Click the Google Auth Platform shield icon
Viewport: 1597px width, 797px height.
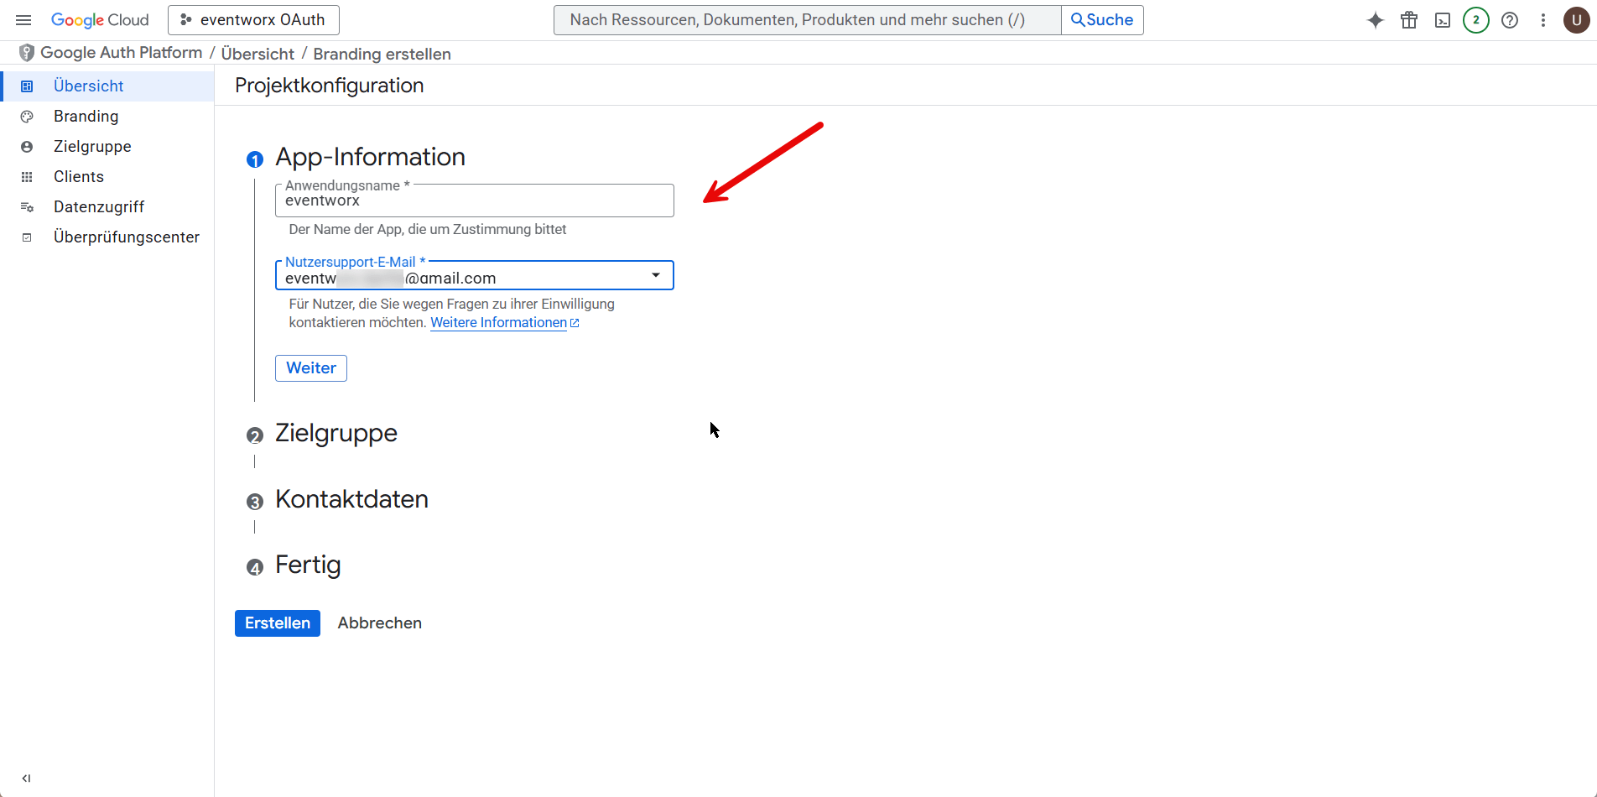tap(27, 53)
